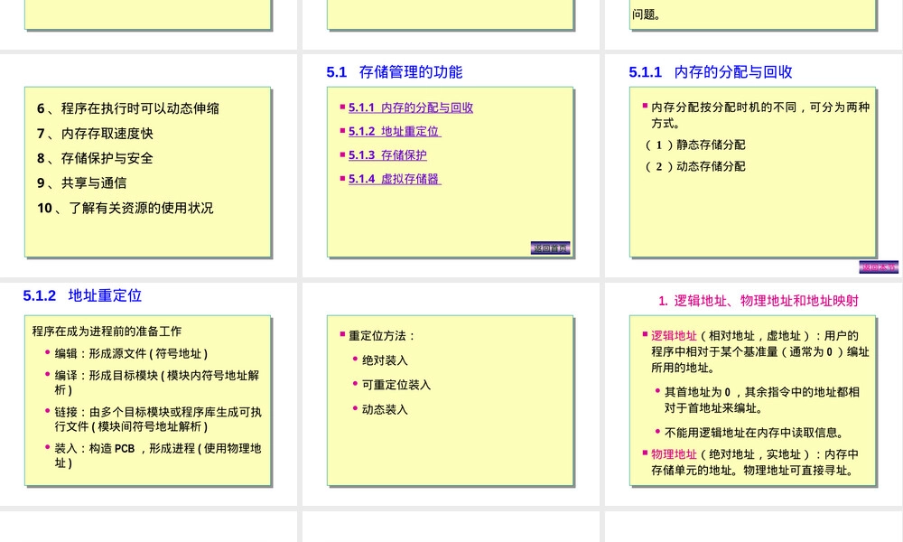The image size is (903, 542).
Task: Click the return button below the 5.1.1 slide
Action: coord(879,267)
